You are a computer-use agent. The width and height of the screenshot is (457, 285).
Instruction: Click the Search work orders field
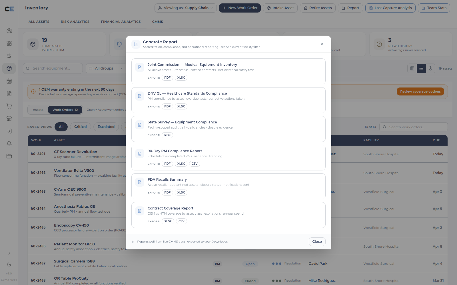(x=414, y=127)
